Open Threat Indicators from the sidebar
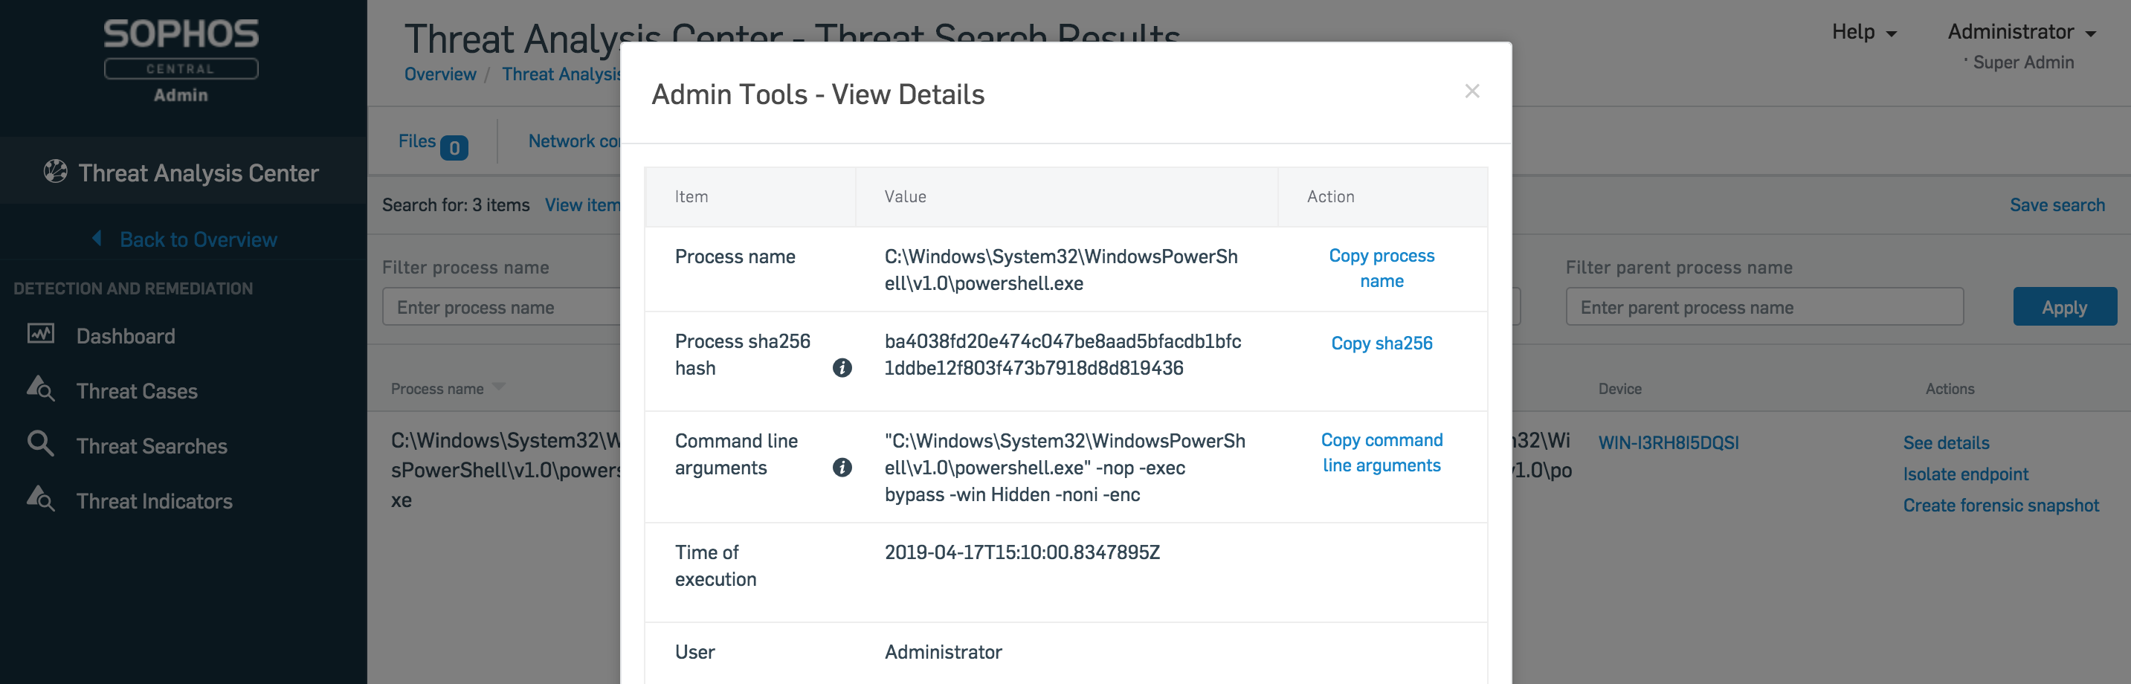 154,501
